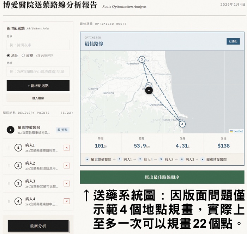Remove 病人1 with its red X icon
Viewport: 247px width, 234px height.
point(67,148)
